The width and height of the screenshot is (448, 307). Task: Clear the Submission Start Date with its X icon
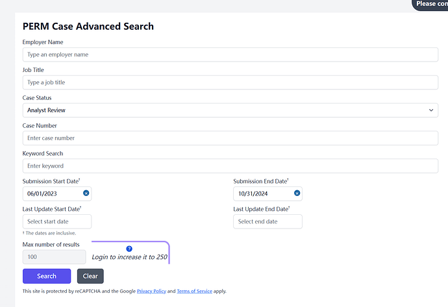(86, 193)
